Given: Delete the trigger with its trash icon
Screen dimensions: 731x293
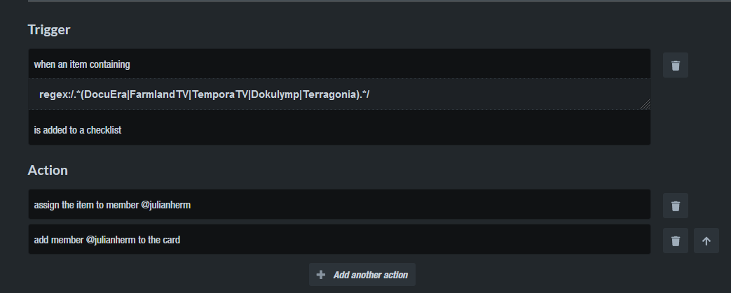Looking at the screenshot, I should [675, 65].
